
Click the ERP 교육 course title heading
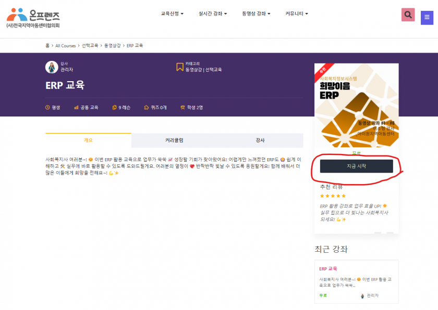(x=65, y=85)
